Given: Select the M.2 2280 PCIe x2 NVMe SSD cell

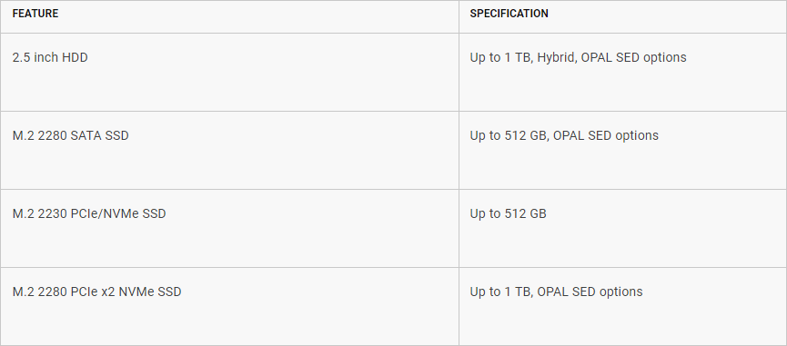Looking at the screenshot, I should tap(229, 306).
